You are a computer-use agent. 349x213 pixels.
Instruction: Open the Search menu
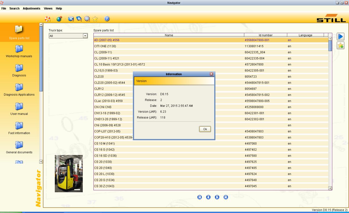[14, 8]
